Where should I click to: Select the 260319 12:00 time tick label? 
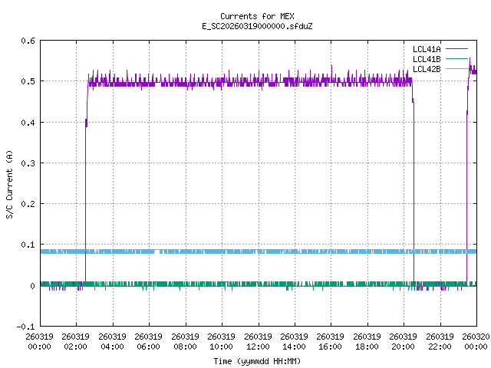coord(257,341)
